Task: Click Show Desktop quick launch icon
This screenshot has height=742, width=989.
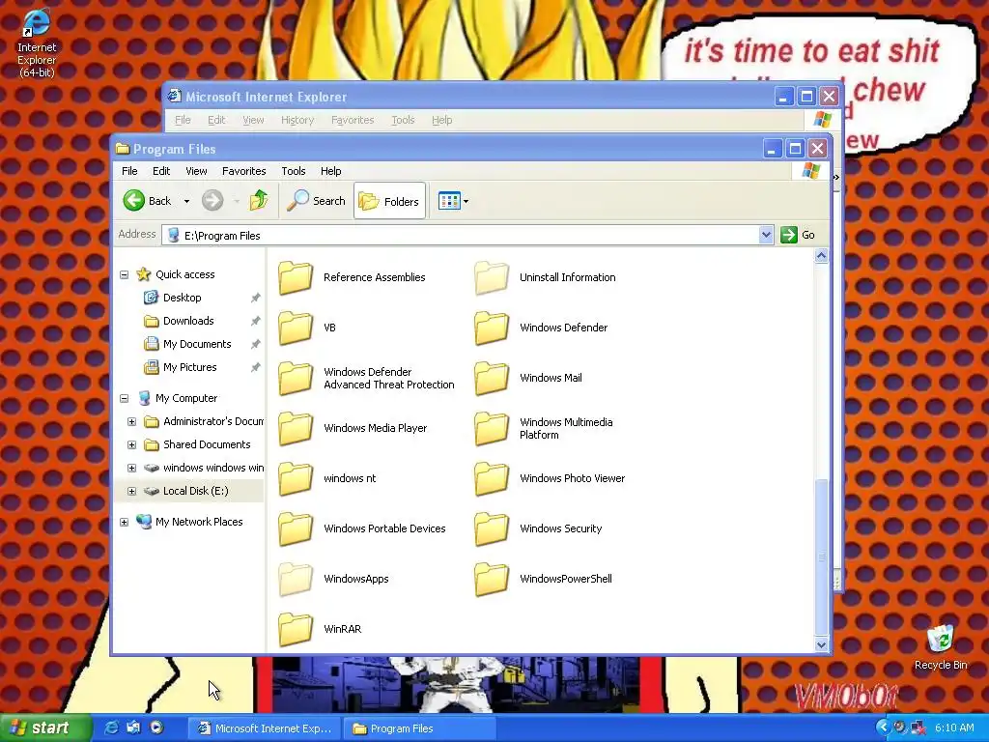Action: (133, 728)
